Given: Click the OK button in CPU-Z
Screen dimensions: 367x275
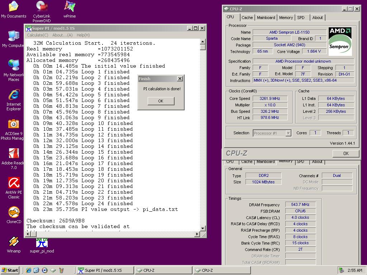Looking at the screenshot, I should [346, 153].
